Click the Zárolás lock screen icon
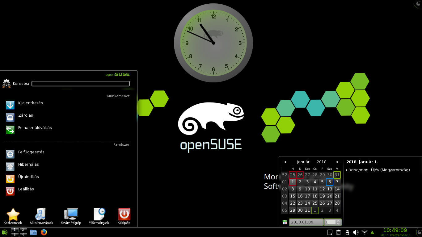Screen dimensions: 422x237 pos(10,118)
